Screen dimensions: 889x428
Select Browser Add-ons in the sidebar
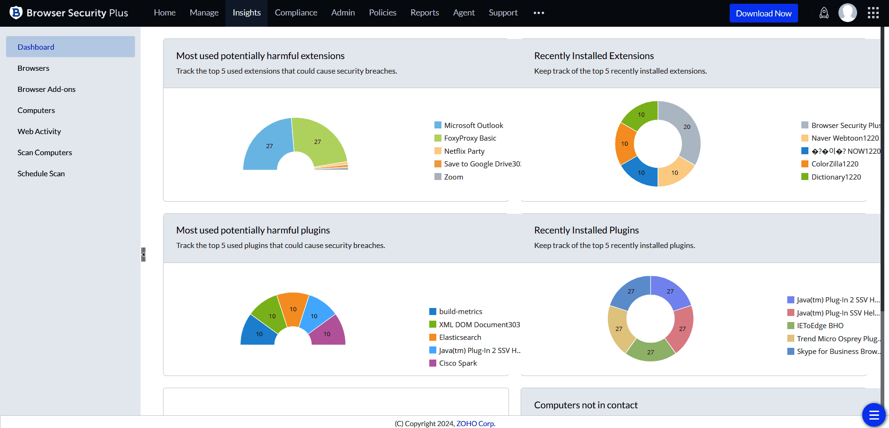pos(46,89)
